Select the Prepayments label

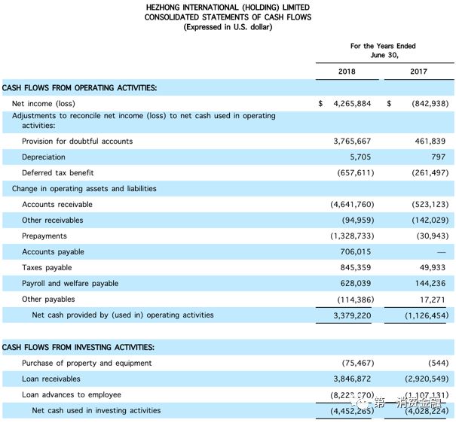pyautogui.click(x=44, y=236)
